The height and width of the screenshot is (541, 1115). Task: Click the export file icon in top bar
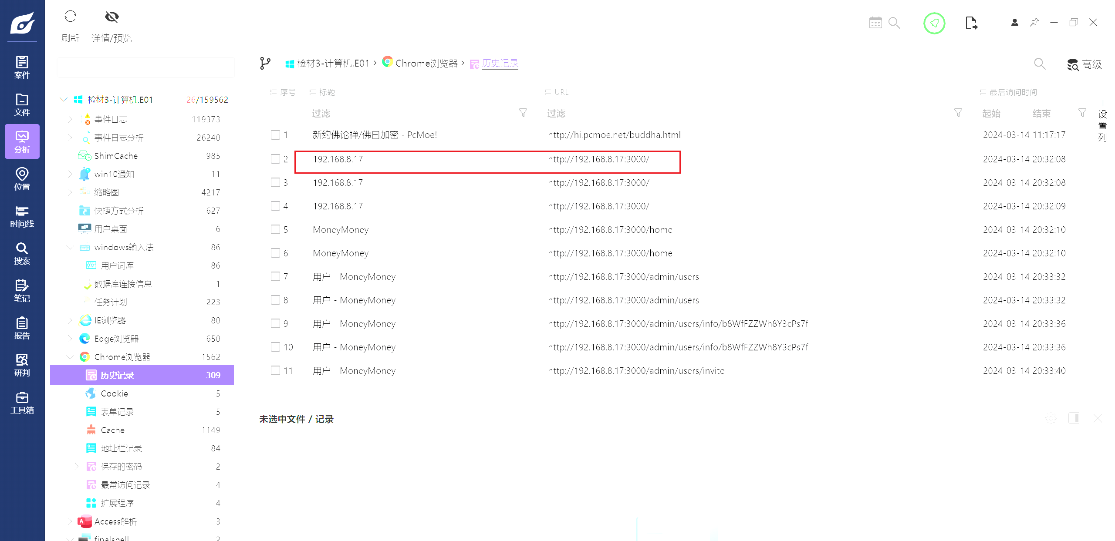(x=971, y=23)
